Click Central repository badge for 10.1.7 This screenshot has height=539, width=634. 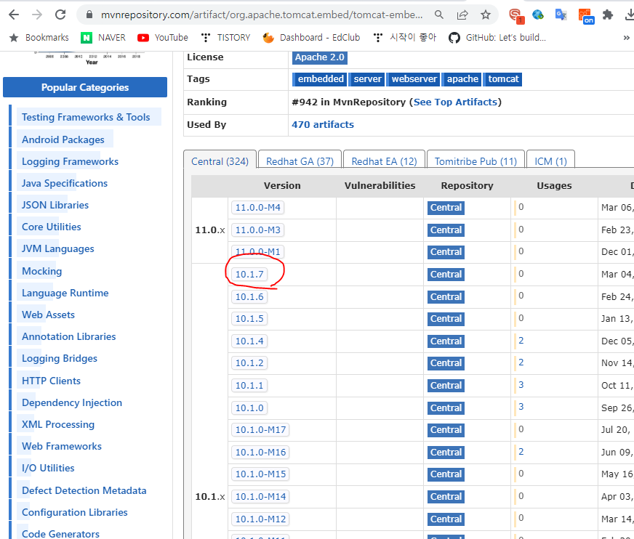(446, 275)
